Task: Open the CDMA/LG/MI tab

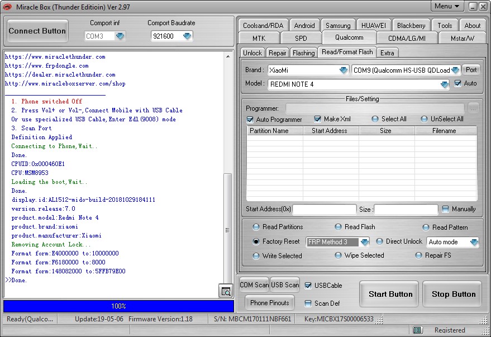Action: tap(407, 38)
